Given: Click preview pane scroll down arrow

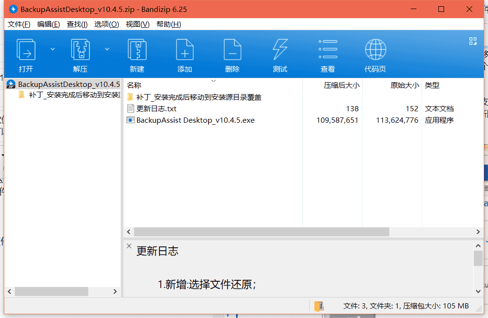Looking at the screenshot, I should (478, 292).
